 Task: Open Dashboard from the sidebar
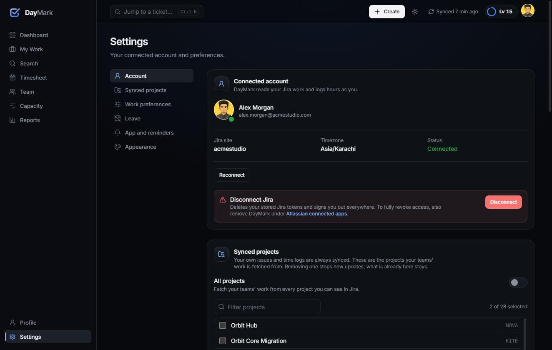click(48, 35)
